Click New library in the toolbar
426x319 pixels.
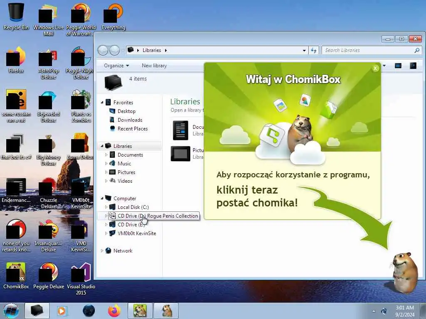tap(154, 66)
